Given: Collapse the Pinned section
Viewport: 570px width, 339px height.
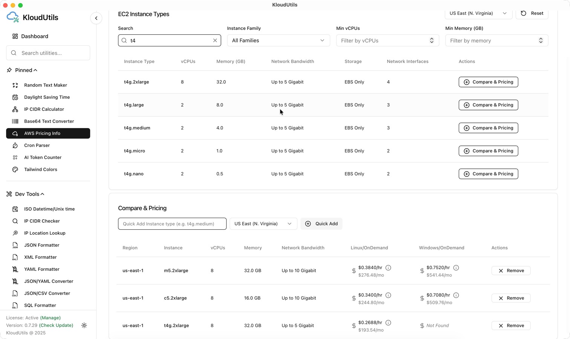Looking at the screenshot, I should coord(35,70).
